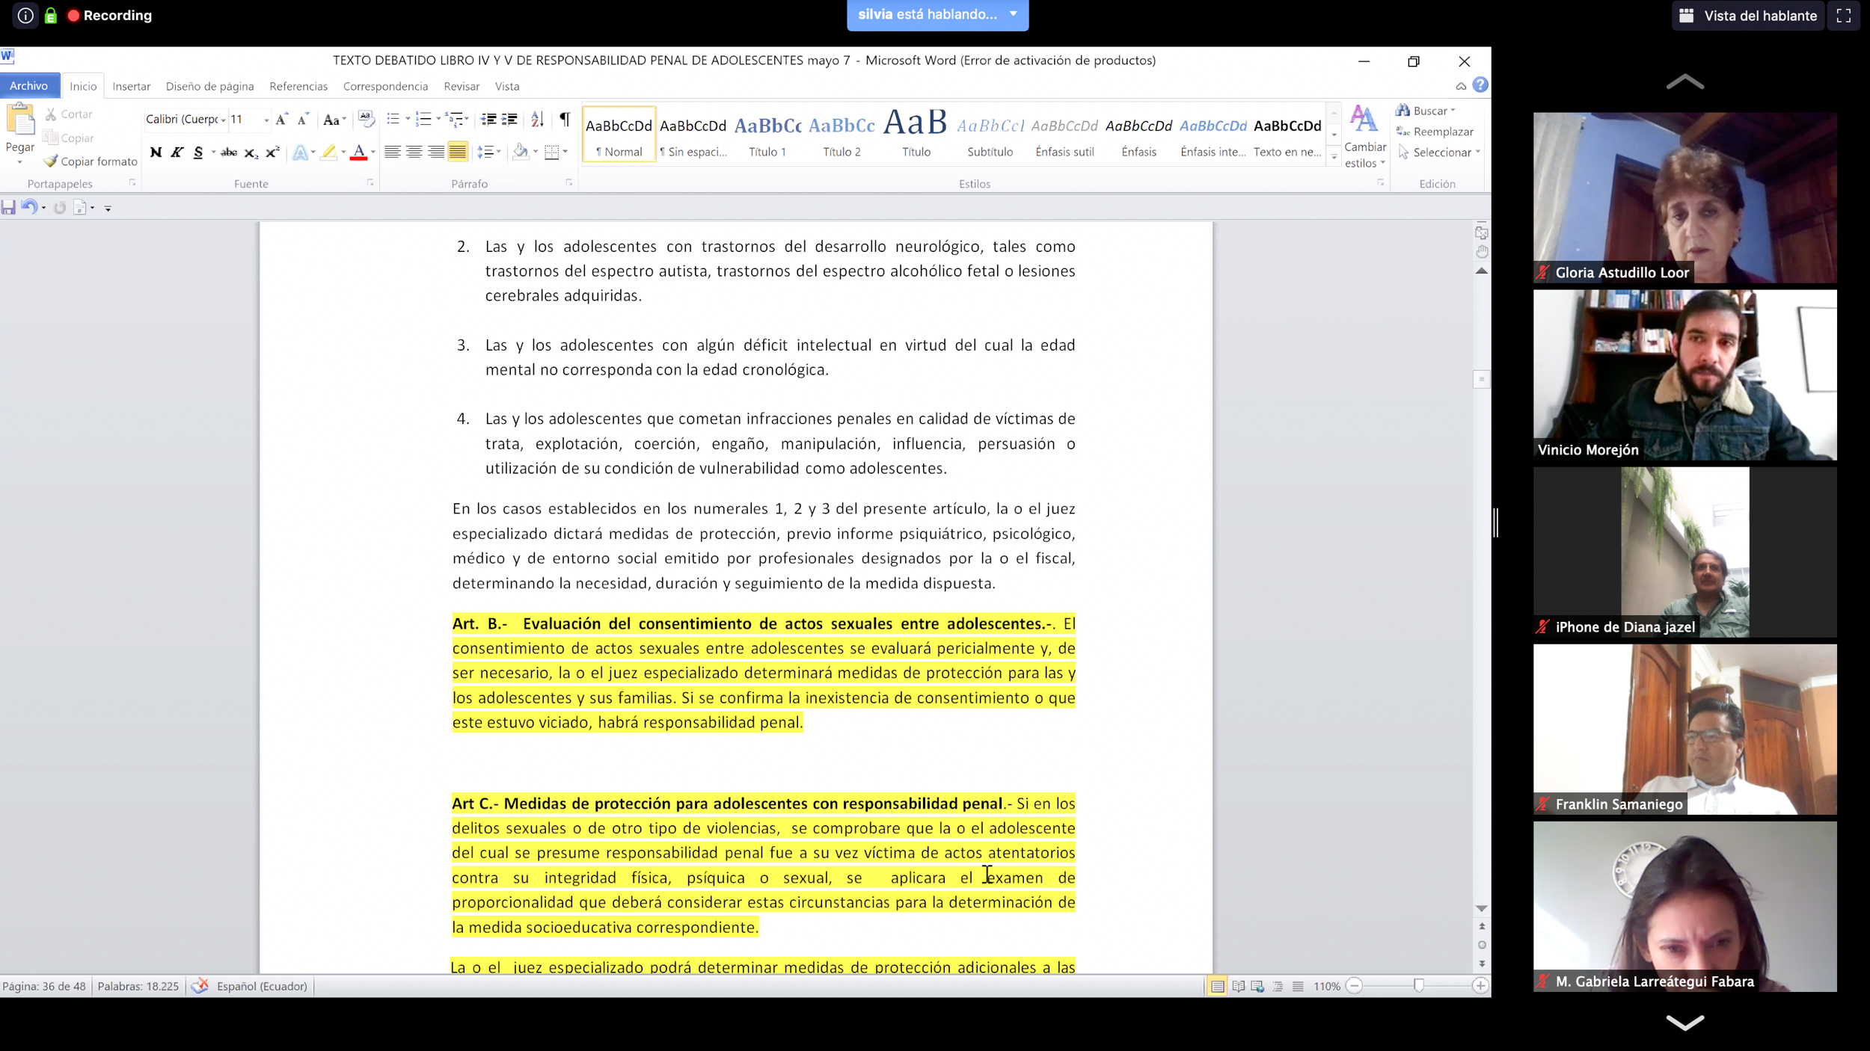This screenshot has width=1870, height=1051.
Task: Toggle strikethrough (abc) formatting
Action: pos(229,152)
